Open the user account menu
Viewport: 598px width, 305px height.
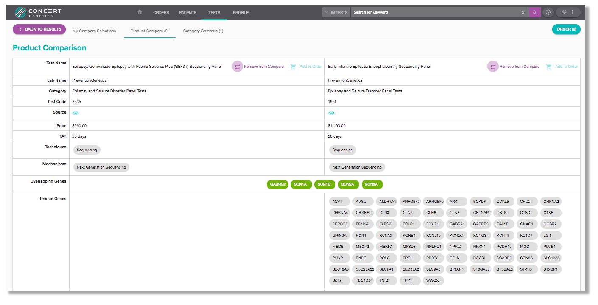coord(568,12)
